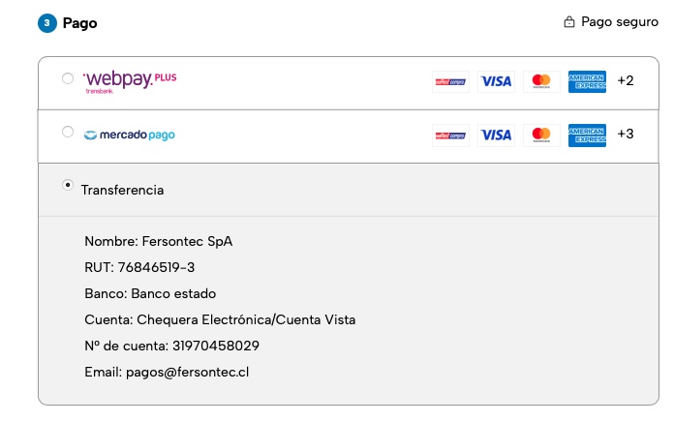The image size is (674, 422).
Task: Expand the +3 more cards for Mercado Pago
Action: 626,134
